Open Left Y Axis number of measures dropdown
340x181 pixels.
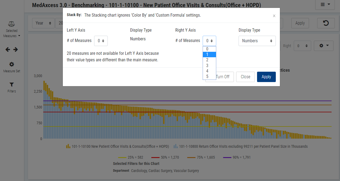(x=101, y=41)
